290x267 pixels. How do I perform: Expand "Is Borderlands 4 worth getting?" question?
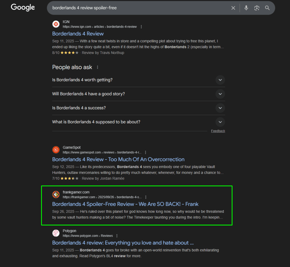click(220, 80)
